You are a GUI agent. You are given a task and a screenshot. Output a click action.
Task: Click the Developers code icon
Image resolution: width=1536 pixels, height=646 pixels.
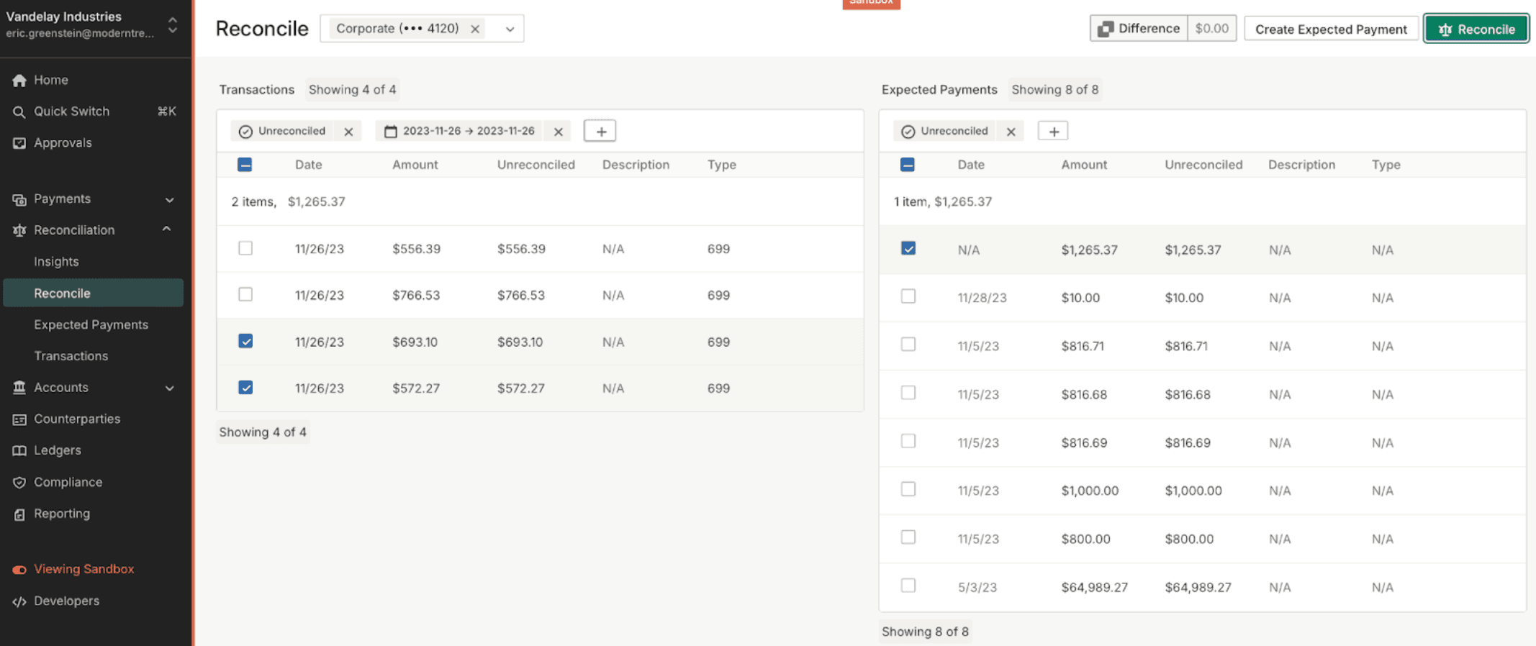coord(19,601)
